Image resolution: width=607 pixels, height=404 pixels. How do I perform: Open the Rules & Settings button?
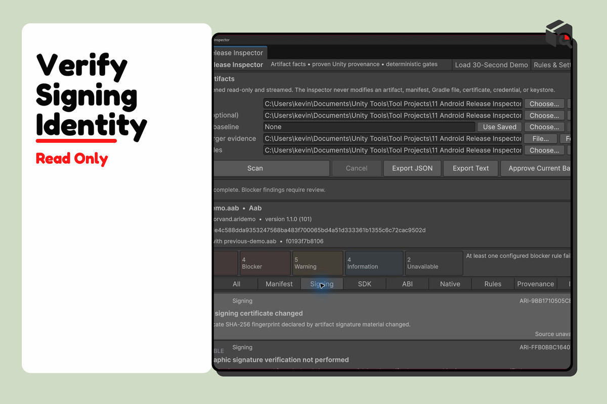pyautogui.click(x=552, y=65)
